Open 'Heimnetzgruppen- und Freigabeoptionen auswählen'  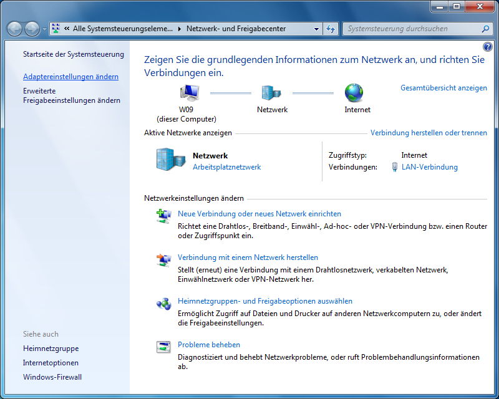265,301
